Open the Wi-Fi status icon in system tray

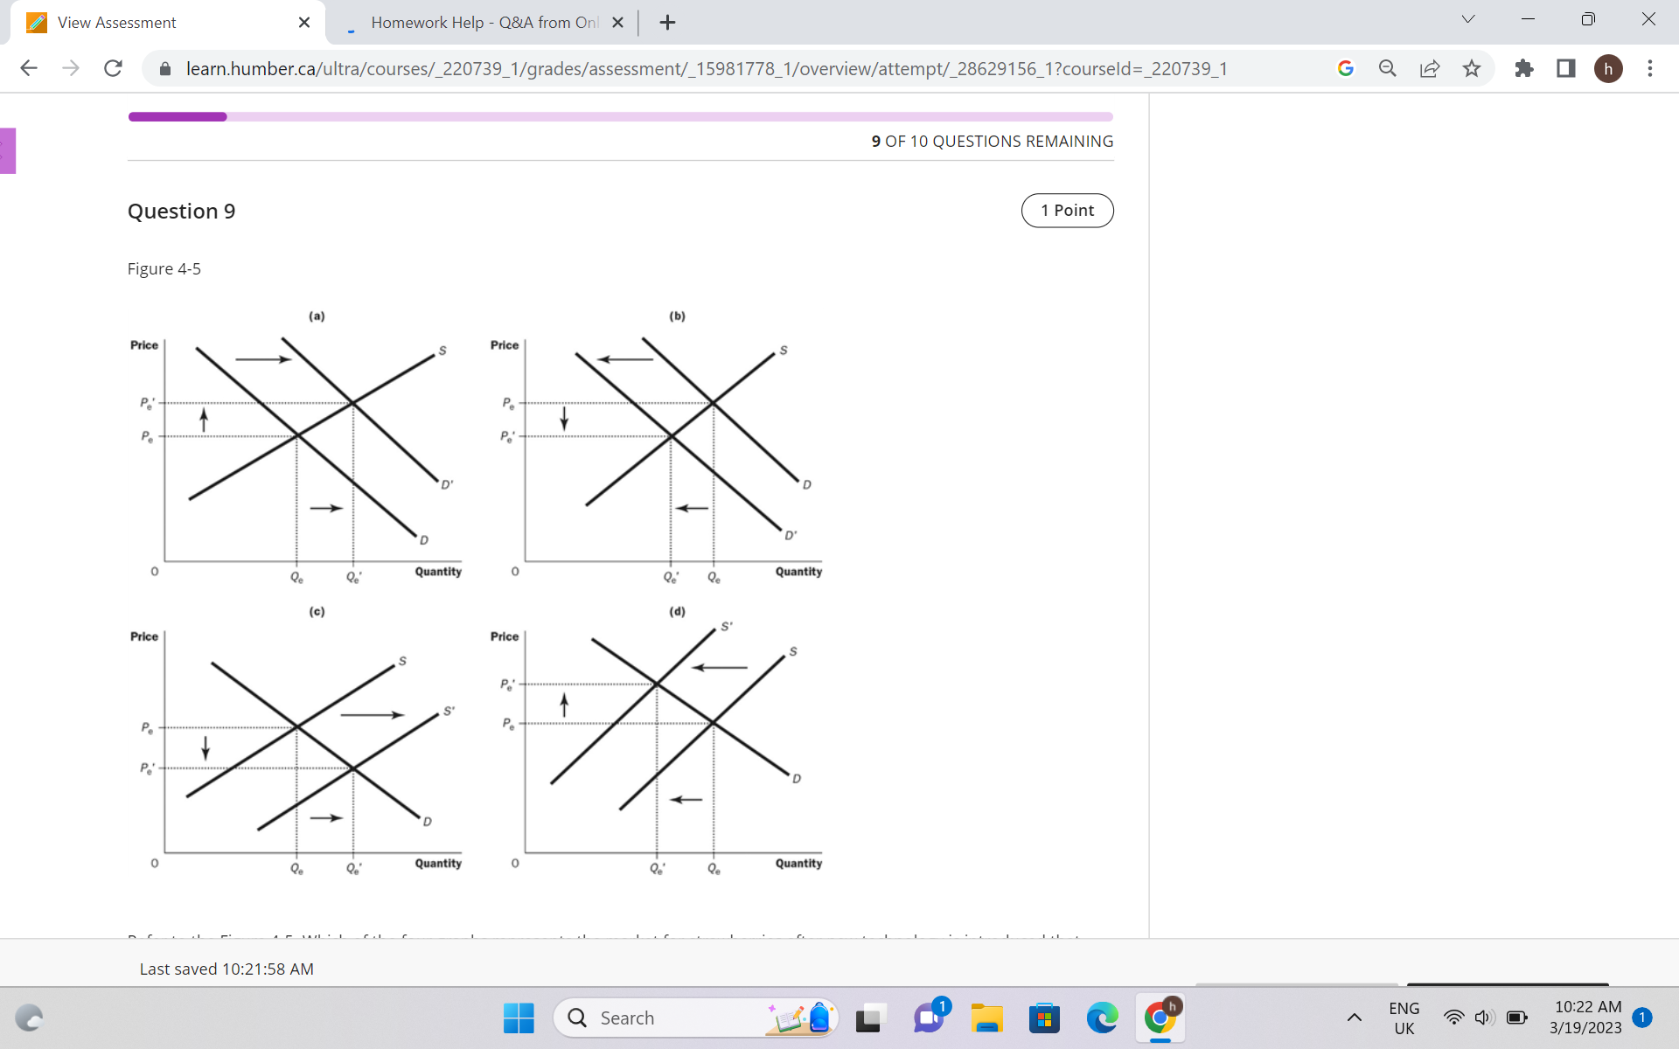1454,1018
